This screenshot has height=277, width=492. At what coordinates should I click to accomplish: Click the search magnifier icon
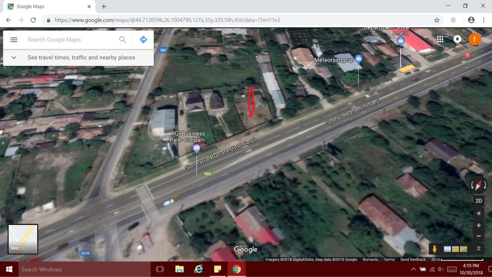point(123,39)
